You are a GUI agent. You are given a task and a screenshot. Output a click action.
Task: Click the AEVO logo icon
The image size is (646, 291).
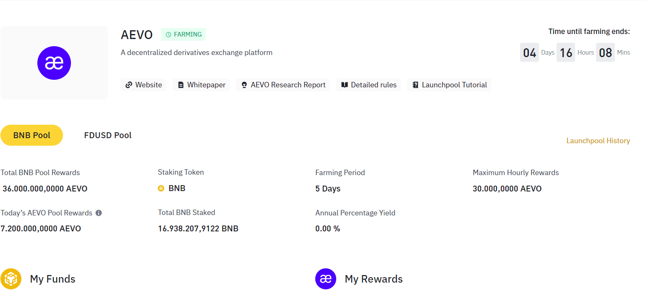pos(54,63)
